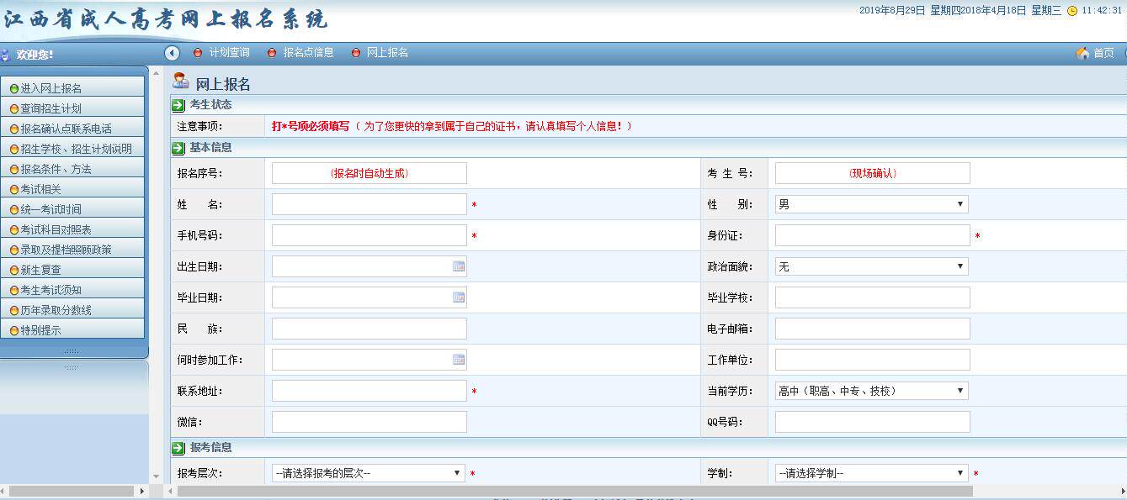Click the 考生号 field showing 现场确认
The image size is (1127, 500).
(872, 173)
